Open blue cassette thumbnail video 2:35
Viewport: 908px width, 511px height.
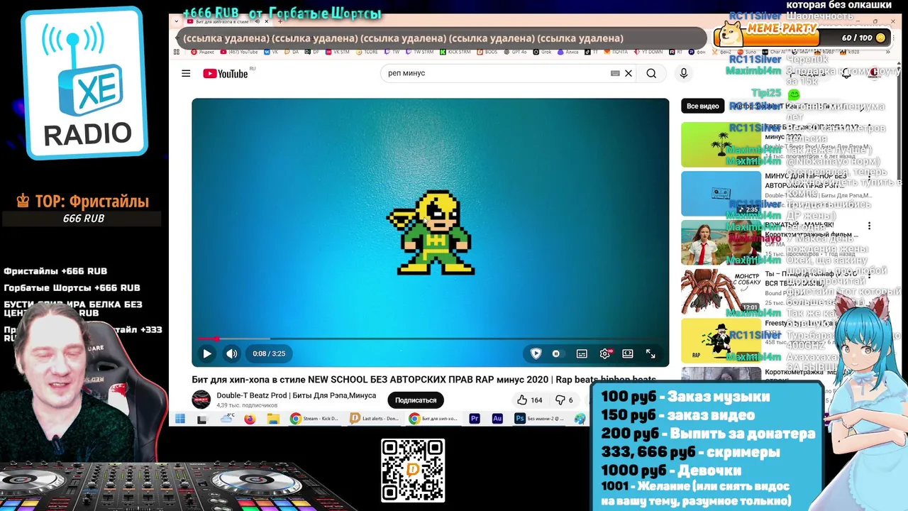721,194
